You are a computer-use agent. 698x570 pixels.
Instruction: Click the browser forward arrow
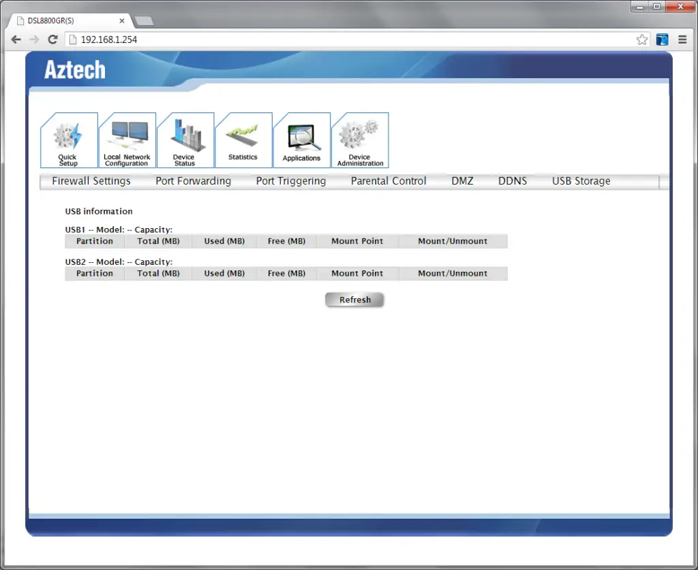click(x=34, y=39)
